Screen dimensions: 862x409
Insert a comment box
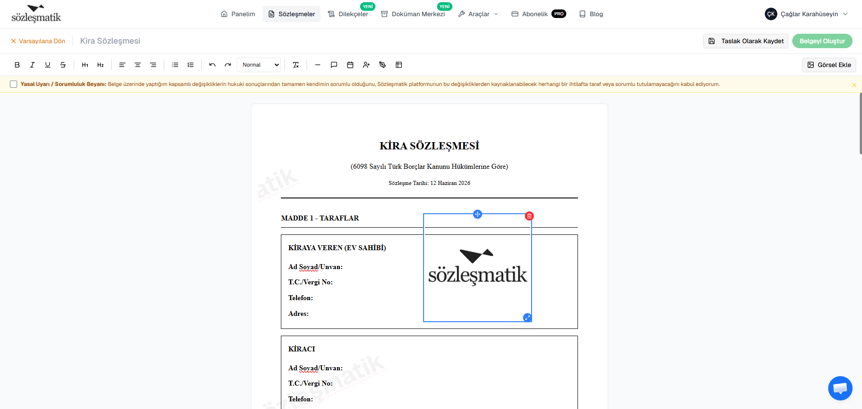click(334, 65)
